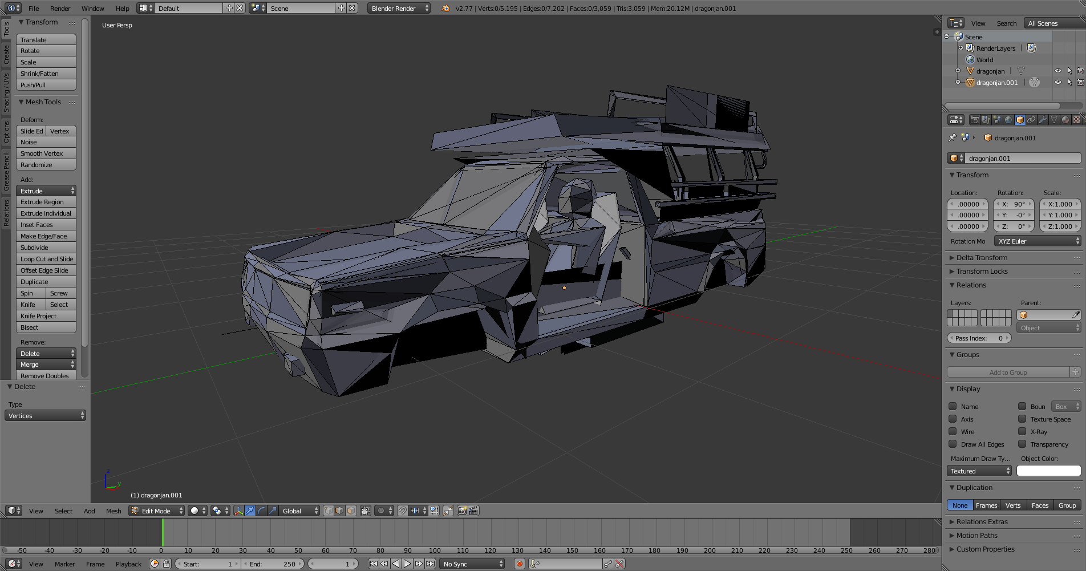Enable the X-Ray checkbox
The image size is (1086, 571).
(x=1022, y=432)
